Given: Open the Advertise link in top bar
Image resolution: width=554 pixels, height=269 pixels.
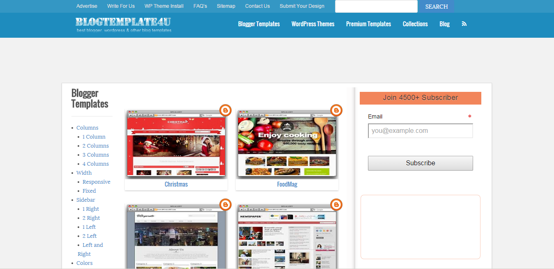Looking at the screenshot, I should point(87,6).
